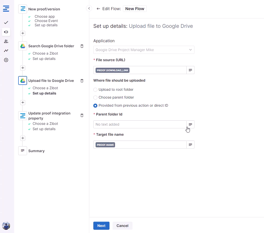Delete the Update proof integration property step
264x233 pixels.
82,115
